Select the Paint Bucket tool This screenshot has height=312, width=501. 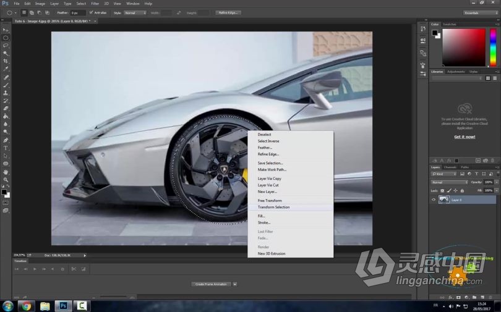[6, 116]
